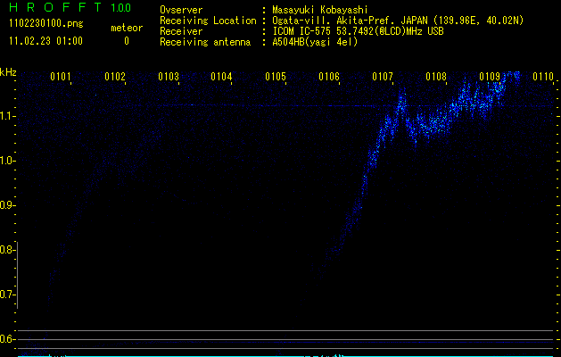The image size is (561, 357).
Task: Click the 0.6 kHz axis label
Action: (7, 339)
